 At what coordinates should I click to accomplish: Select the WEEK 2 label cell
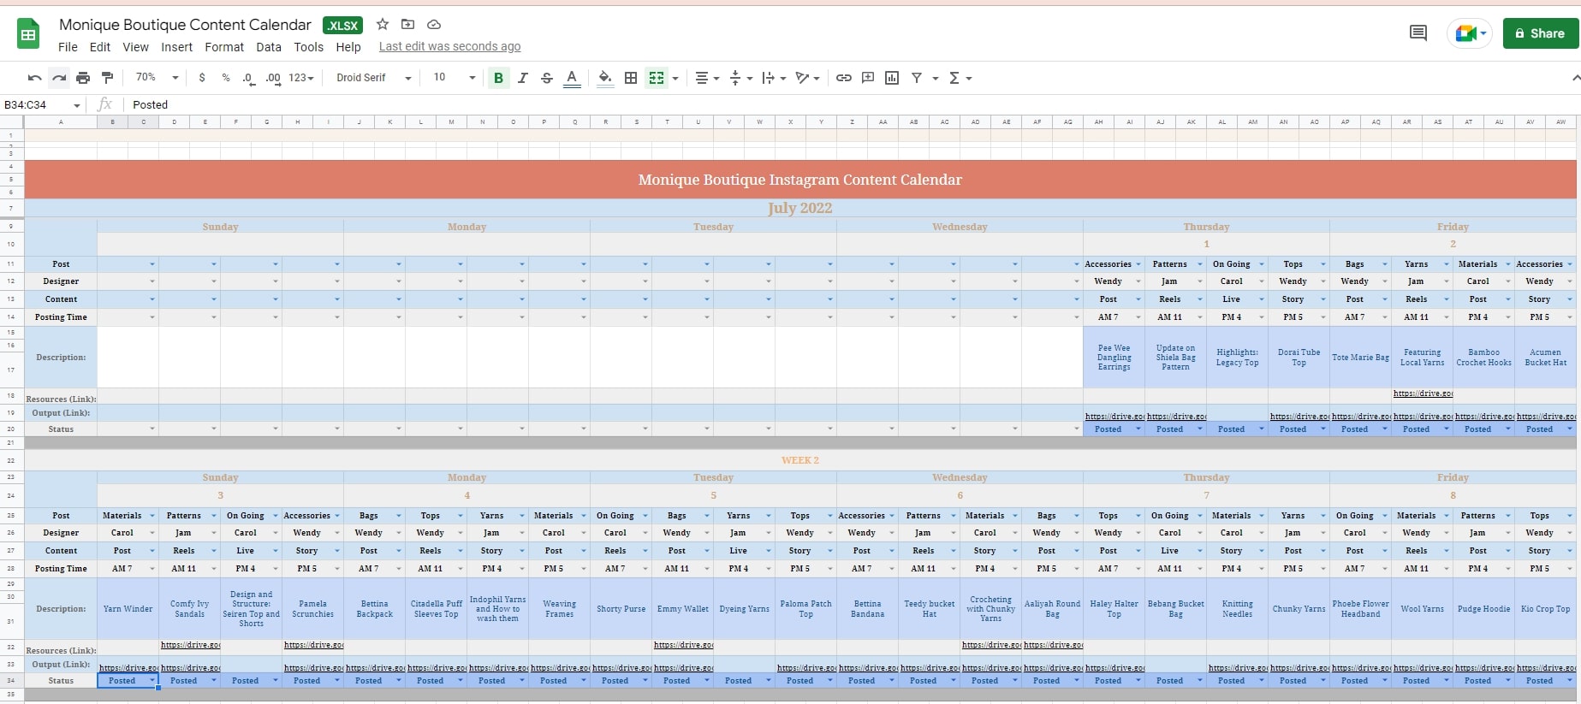[x=799, y=460]
